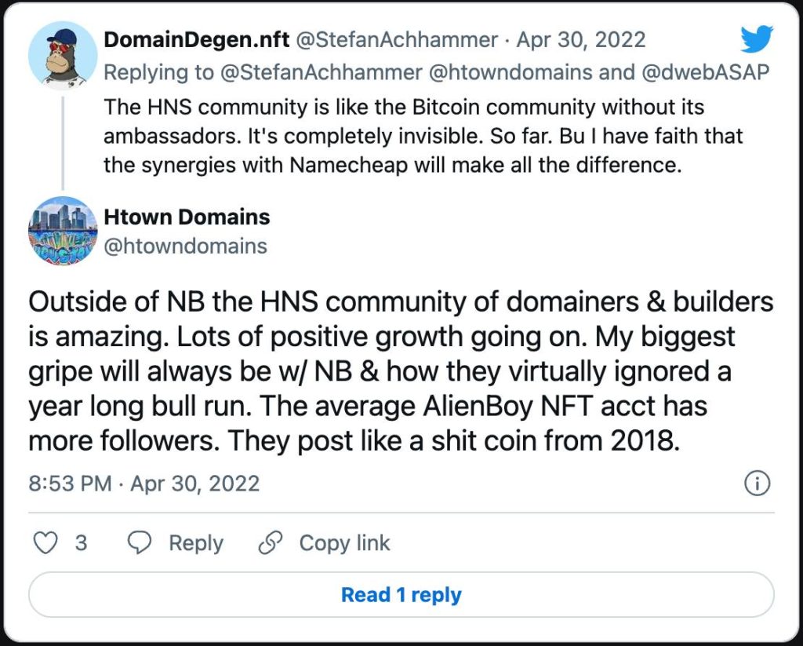Screen dimensions: 803x646
Task: Like the tweet with heart icon
Action: [45, 543]
